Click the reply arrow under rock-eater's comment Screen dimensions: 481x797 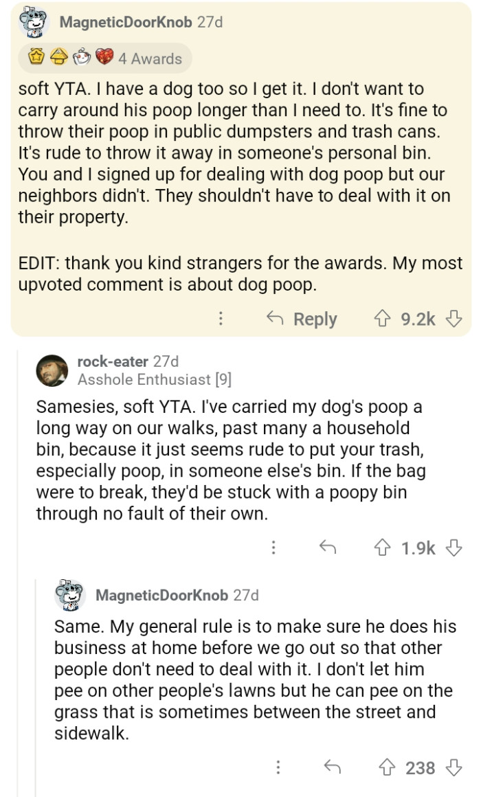coord(330,548)
